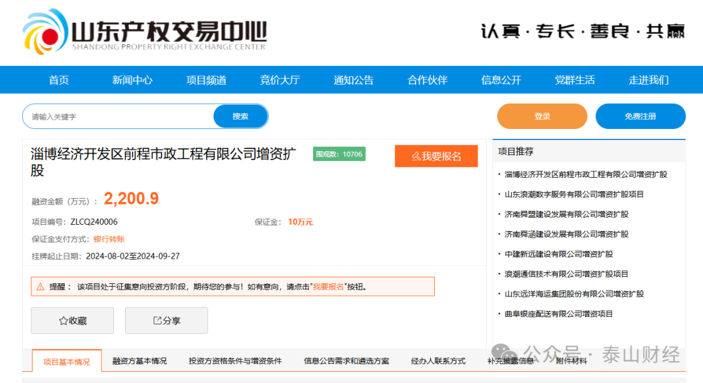The image size is (703, 383).
Task: Open the 党群生活 menu item
Action: [575, 79]
